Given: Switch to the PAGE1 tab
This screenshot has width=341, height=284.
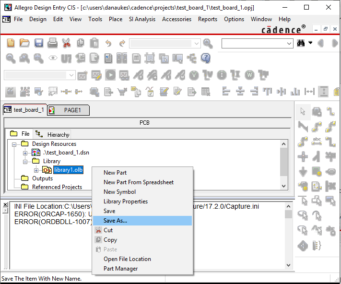Looking at the screenshot, I should tap(68, 110).
